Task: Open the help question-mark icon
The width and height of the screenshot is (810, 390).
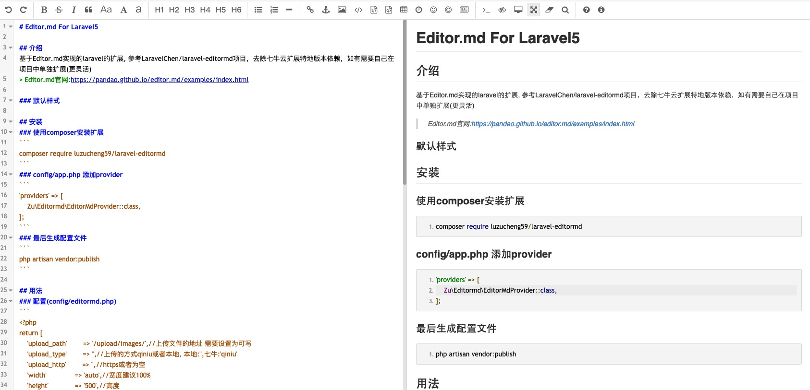Action: pos(586,10)
